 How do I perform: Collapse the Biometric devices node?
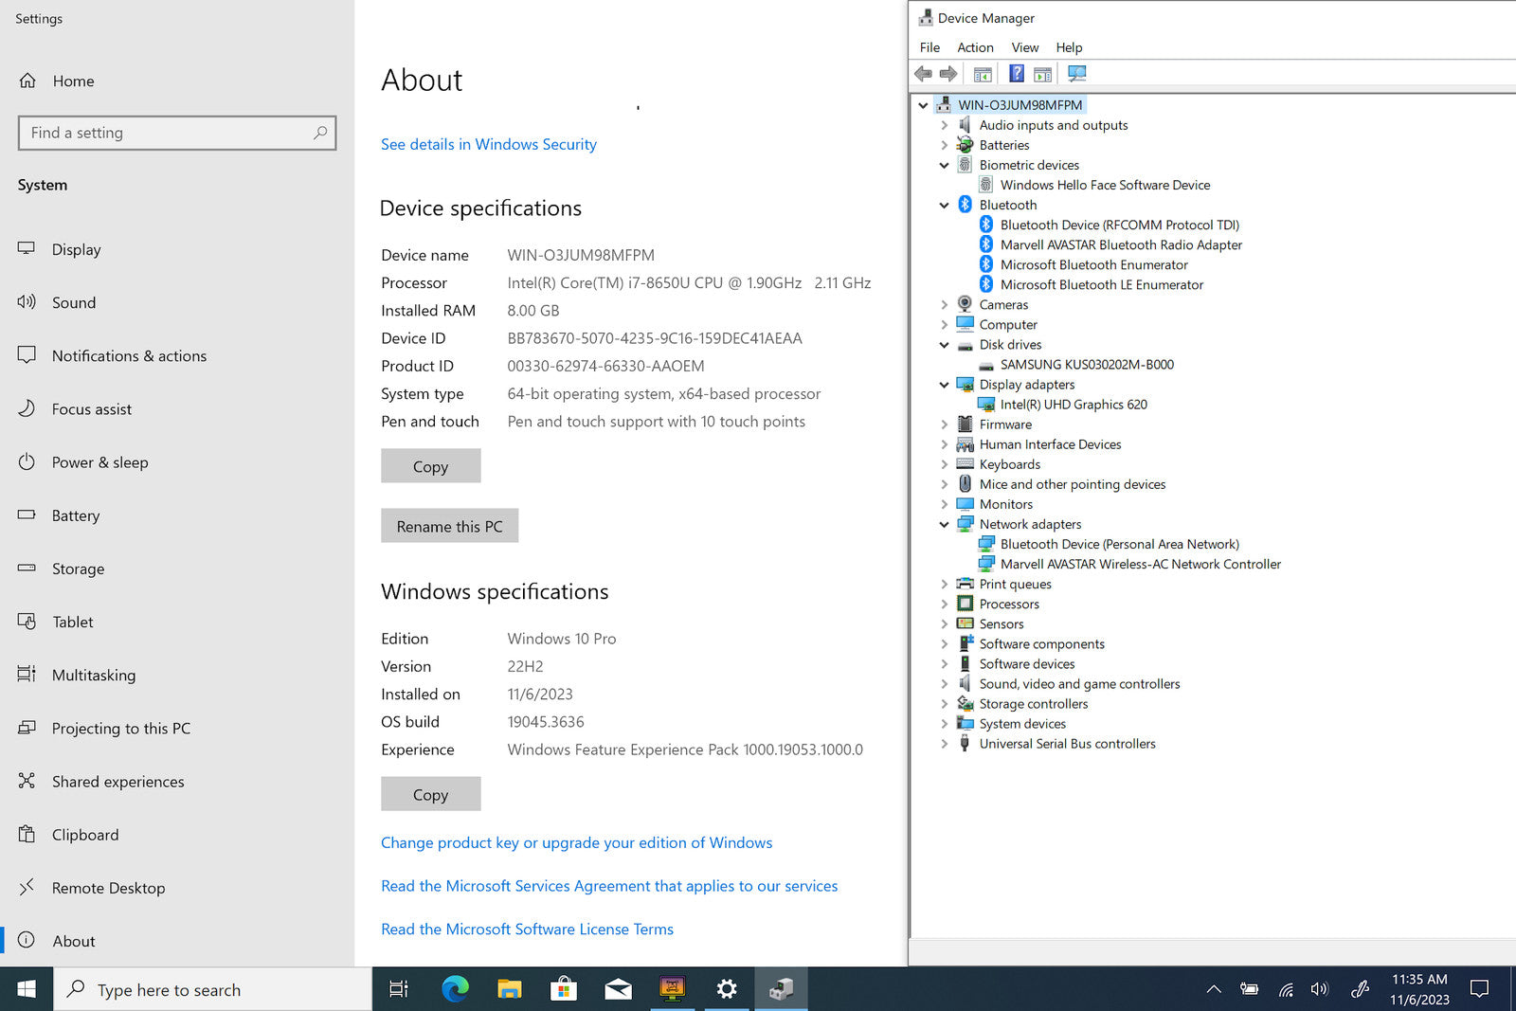click(944, 165)
